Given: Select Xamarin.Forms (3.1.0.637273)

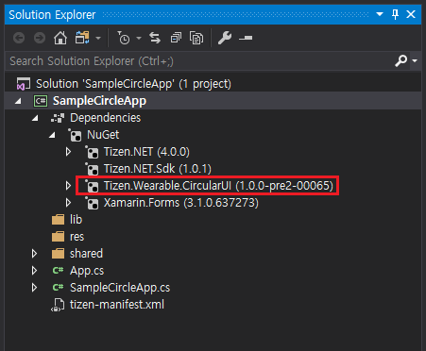Looking at the screenshot, I should [181, 203].
